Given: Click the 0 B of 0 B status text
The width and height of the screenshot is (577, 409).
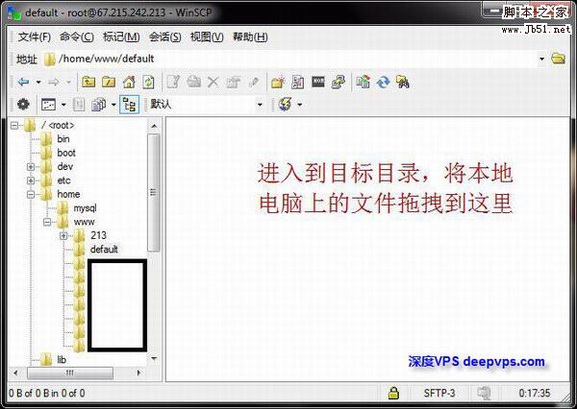Looking at the screenshot, I should [x=47, y=394].
